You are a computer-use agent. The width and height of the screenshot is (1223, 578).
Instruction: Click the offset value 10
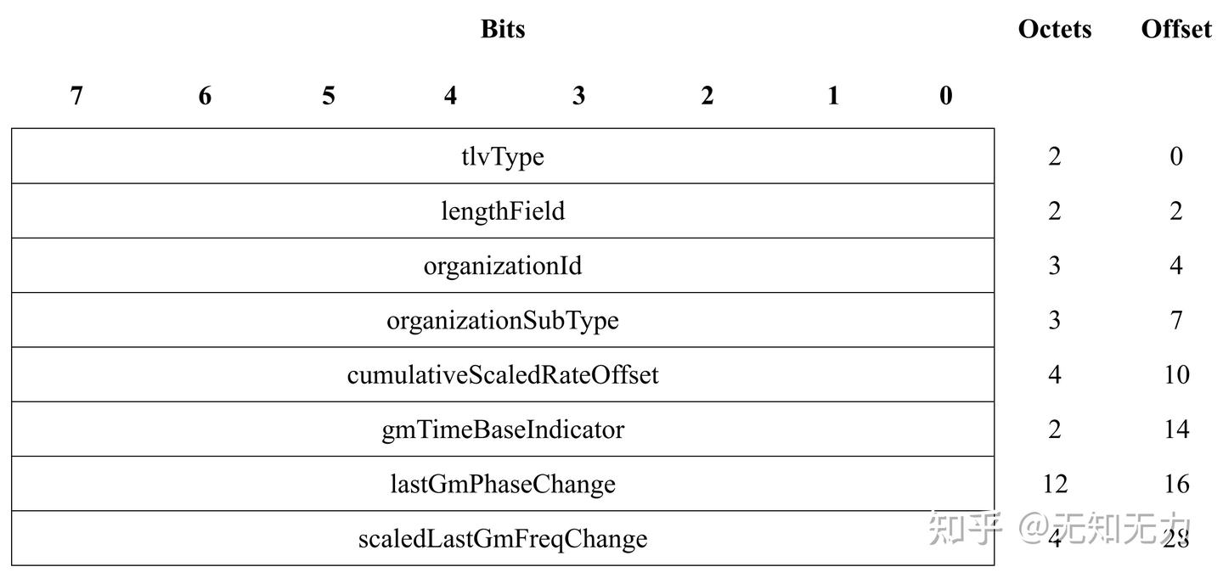coord(1176,375)
